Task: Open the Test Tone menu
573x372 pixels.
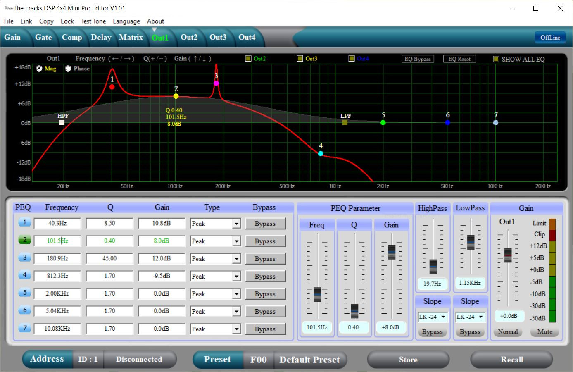Action: (x=93, y=21)
